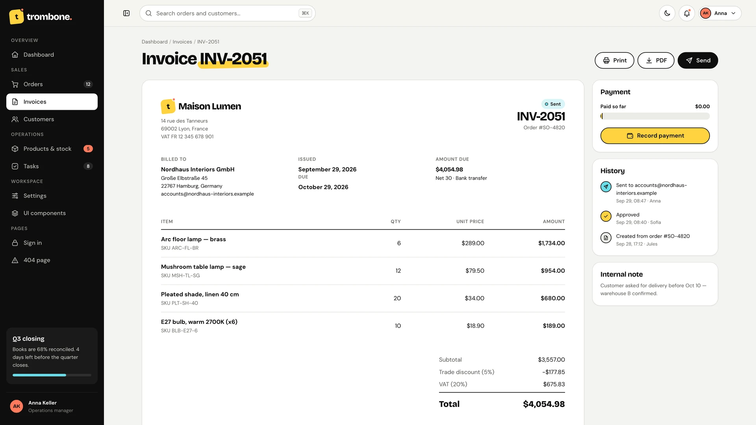Click the Orders badge showing 12

pyautogui.click(x=88, y=84)
